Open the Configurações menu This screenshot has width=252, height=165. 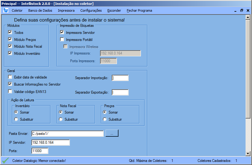pyautogui.click(x=91, y=10)
